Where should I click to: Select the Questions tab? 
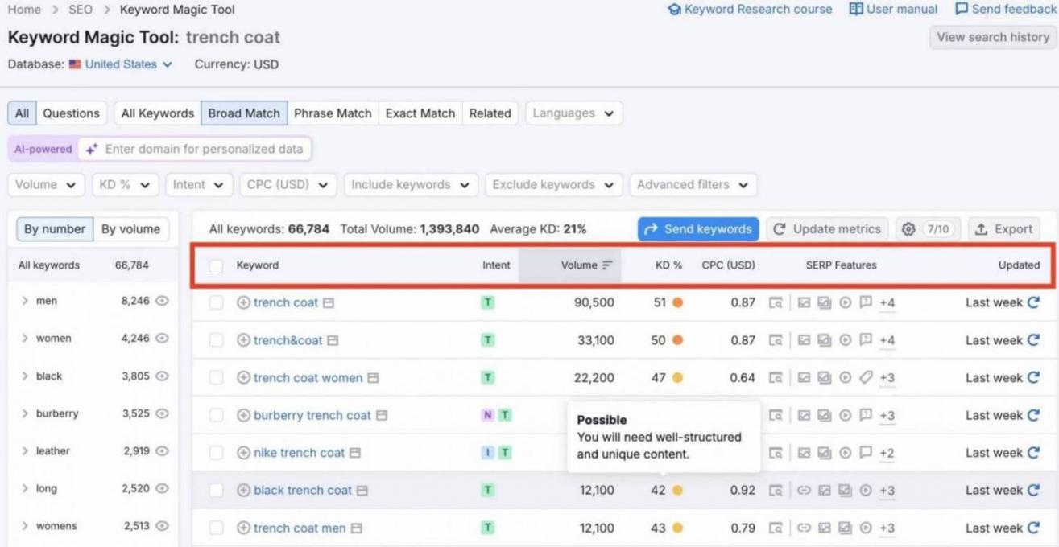coord(71,113)
